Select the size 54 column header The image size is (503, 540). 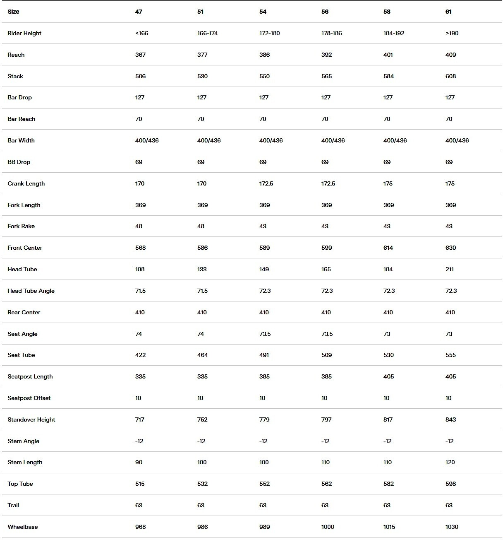(263, 12)
